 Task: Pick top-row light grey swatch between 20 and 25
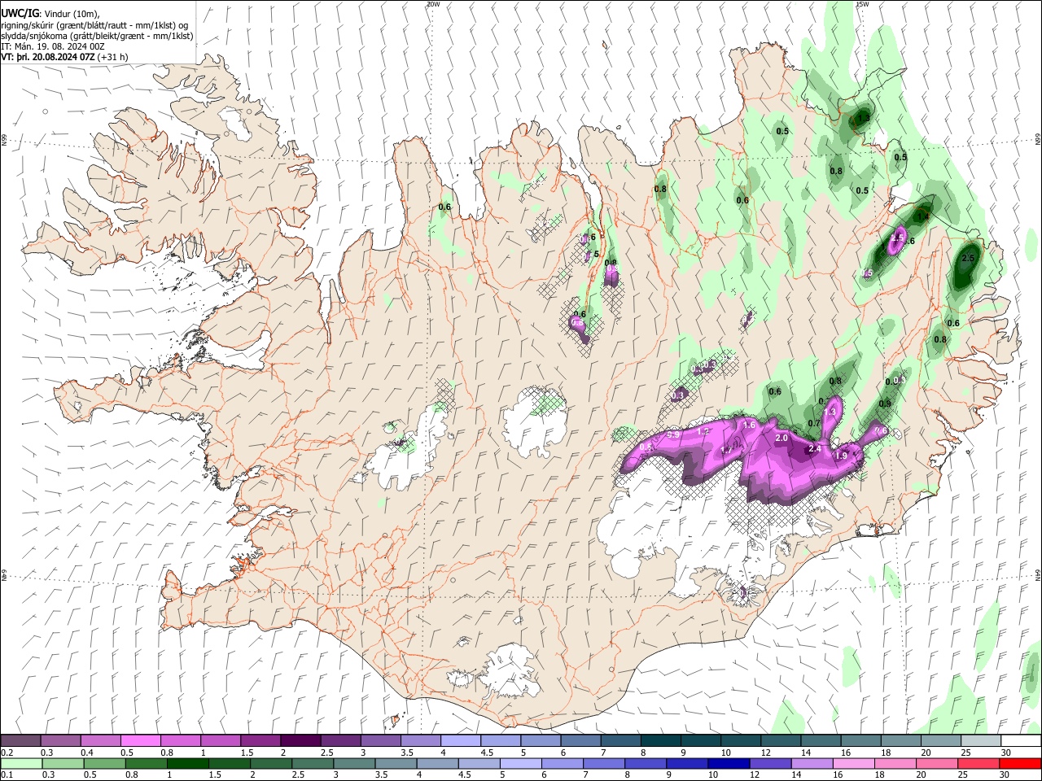(940, 740)
